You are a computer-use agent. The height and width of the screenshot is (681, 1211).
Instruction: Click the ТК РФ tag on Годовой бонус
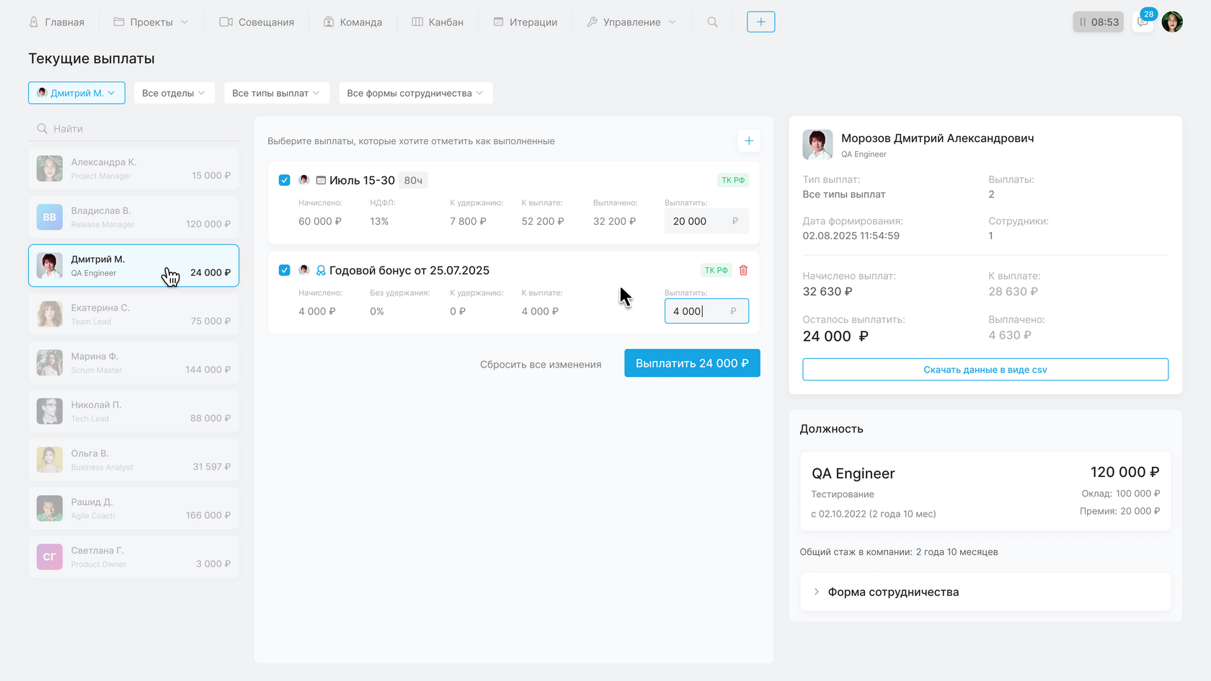pos(717,270)
